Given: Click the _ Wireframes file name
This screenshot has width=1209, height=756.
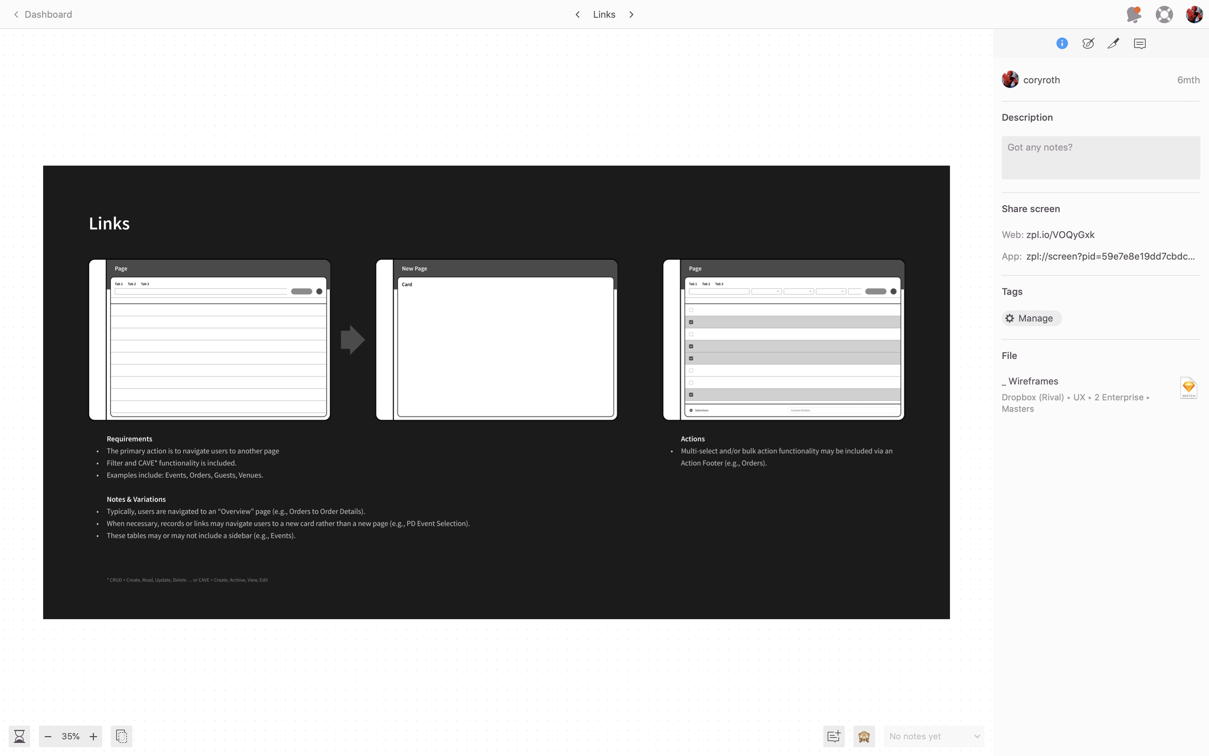Looking at the screenshot, I should [1030, 381].
